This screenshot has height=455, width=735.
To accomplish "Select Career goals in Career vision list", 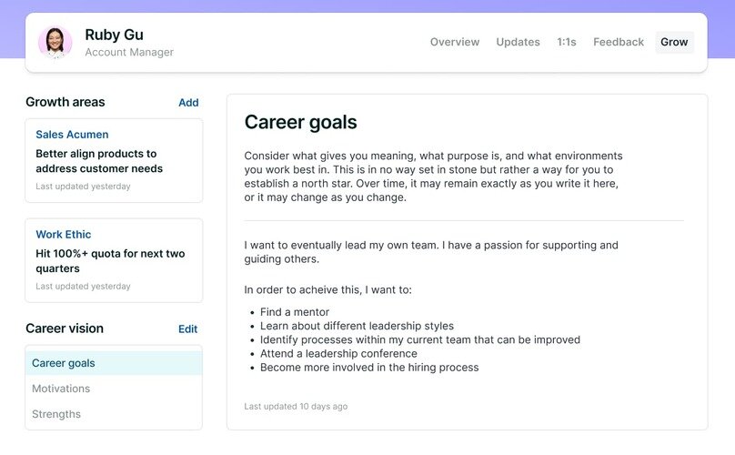I will tap(114, 363).
